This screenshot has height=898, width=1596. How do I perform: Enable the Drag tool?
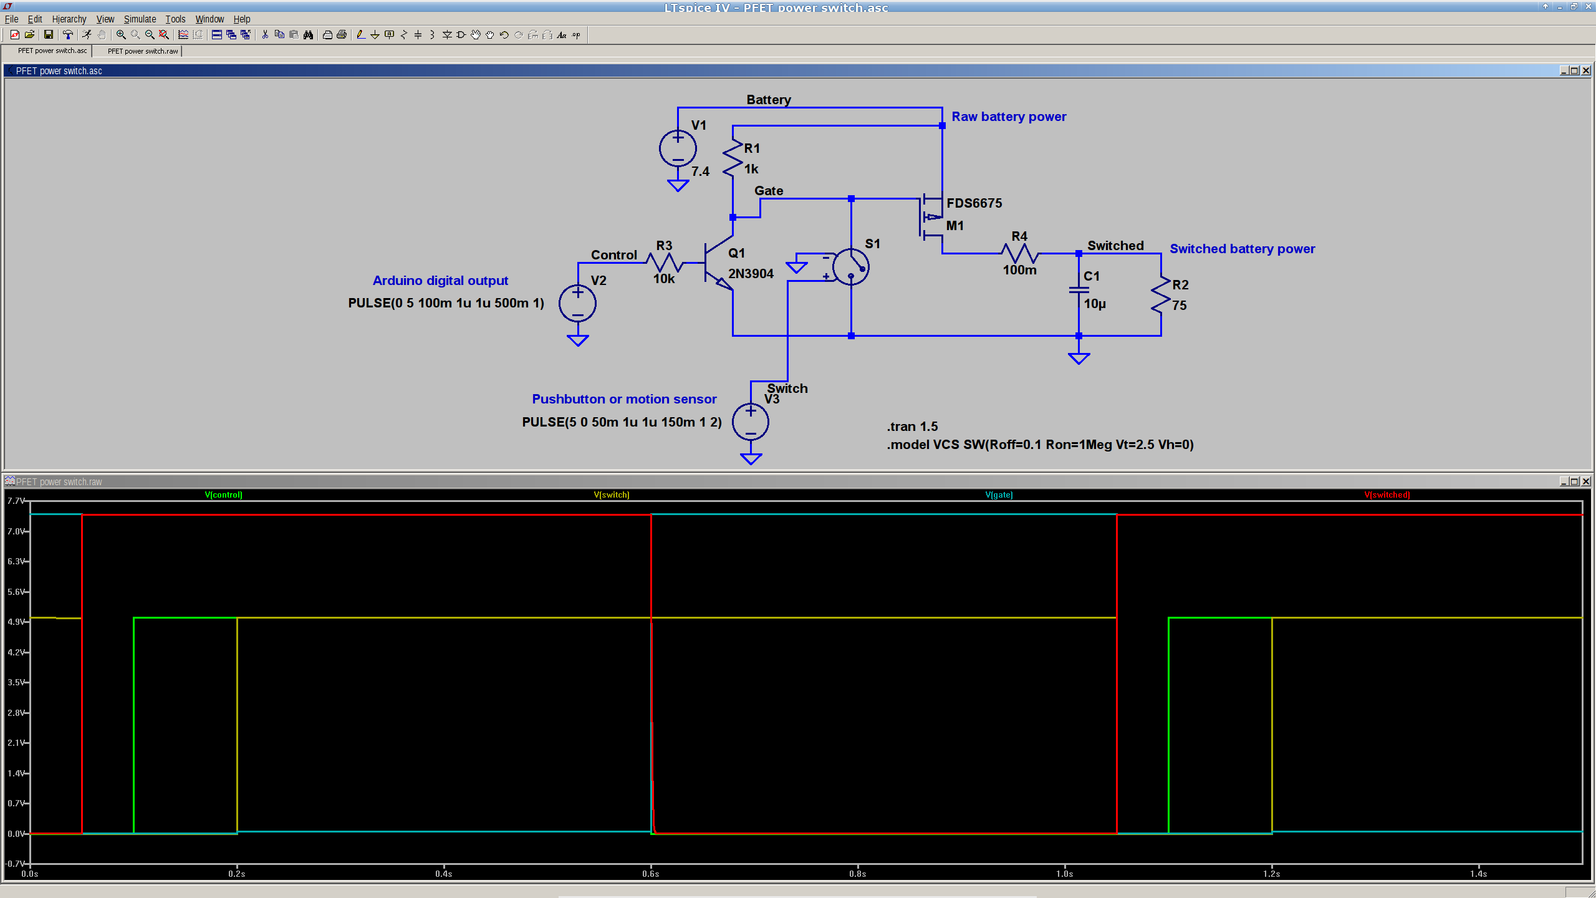(x=490, y=35)
